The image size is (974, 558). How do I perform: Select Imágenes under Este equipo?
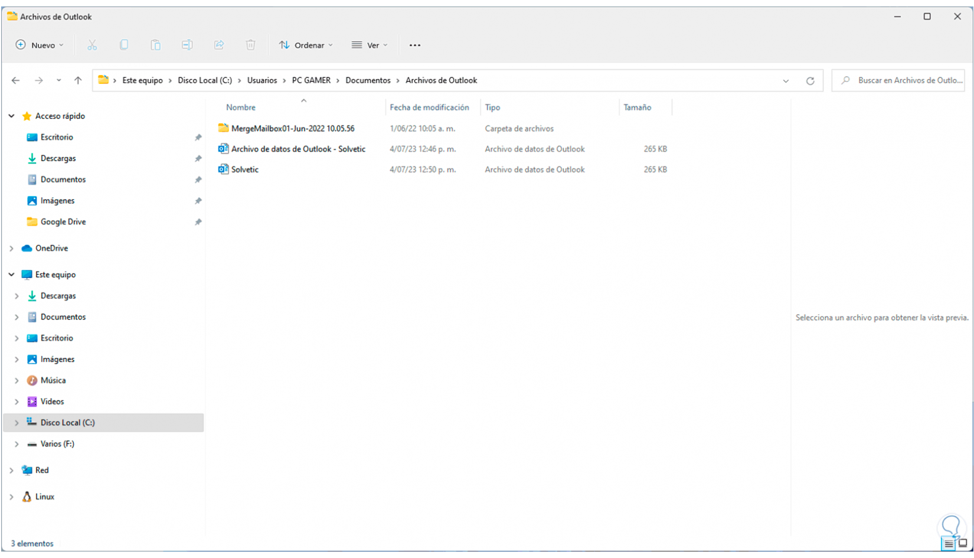pyautogui.click(x=57, y=359)
